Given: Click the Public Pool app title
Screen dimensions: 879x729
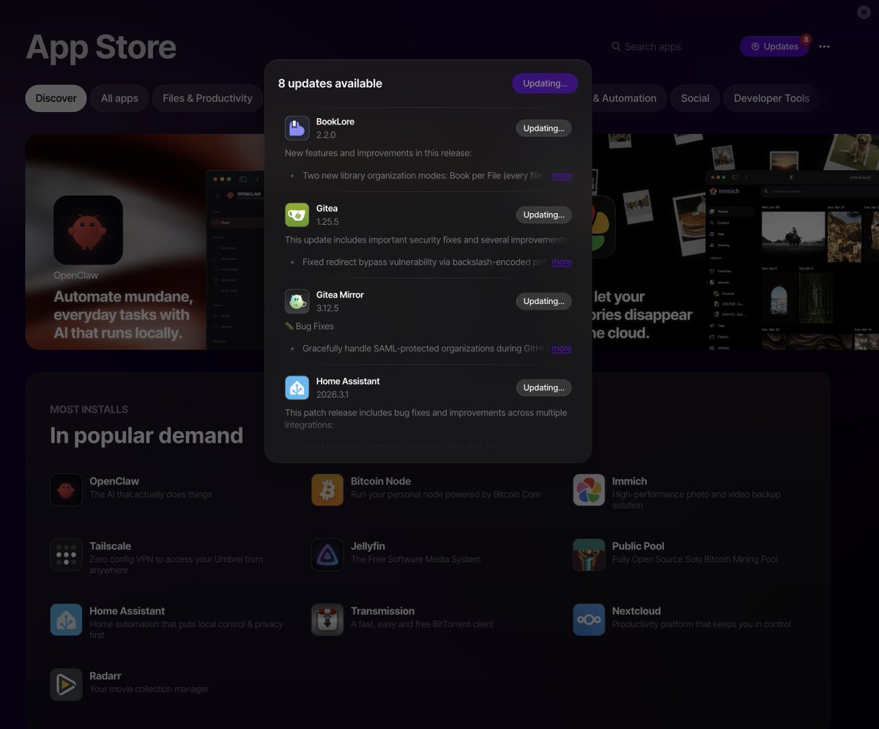Looking at the screenshot, I should (639, 546).
